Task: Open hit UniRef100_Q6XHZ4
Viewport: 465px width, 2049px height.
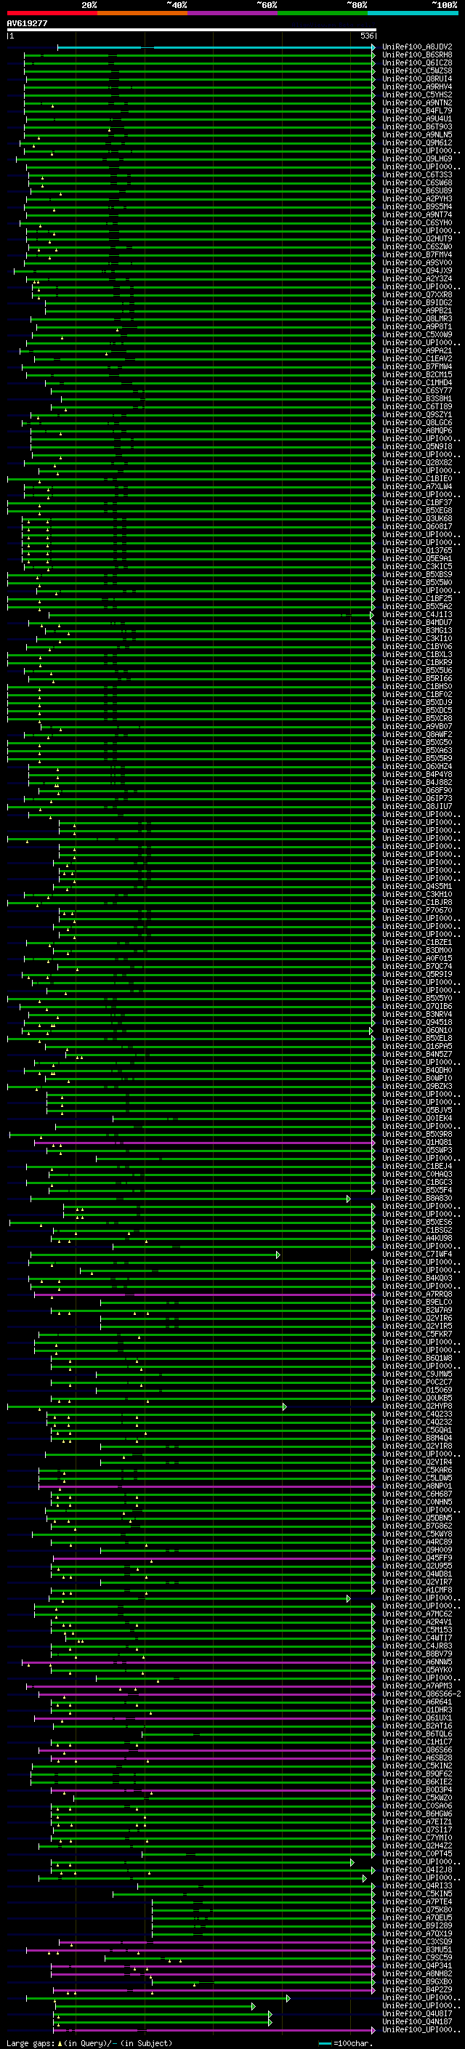Action: tap(417, 767)
